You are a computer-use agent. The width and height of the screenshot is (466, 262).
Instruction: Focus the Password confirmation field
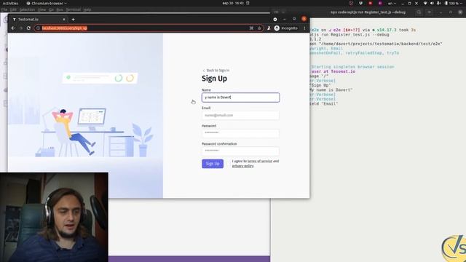point(240,151)
